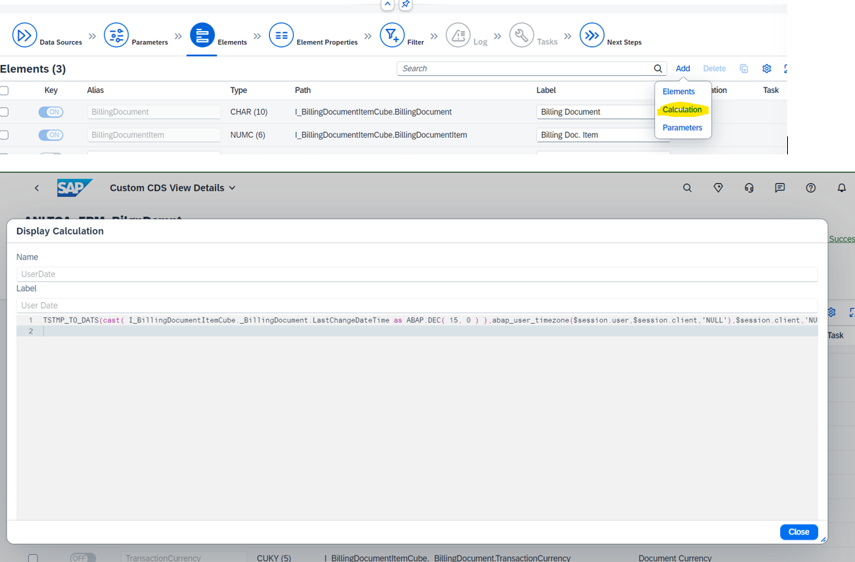
Task: Click the BillingDocumentItem alias field
Action: click(154, 135)
